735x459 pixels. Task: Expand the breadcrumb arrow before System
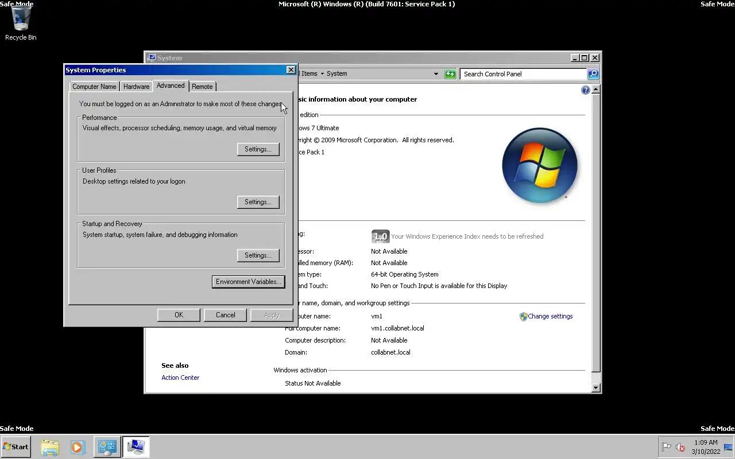click(322, 73)
